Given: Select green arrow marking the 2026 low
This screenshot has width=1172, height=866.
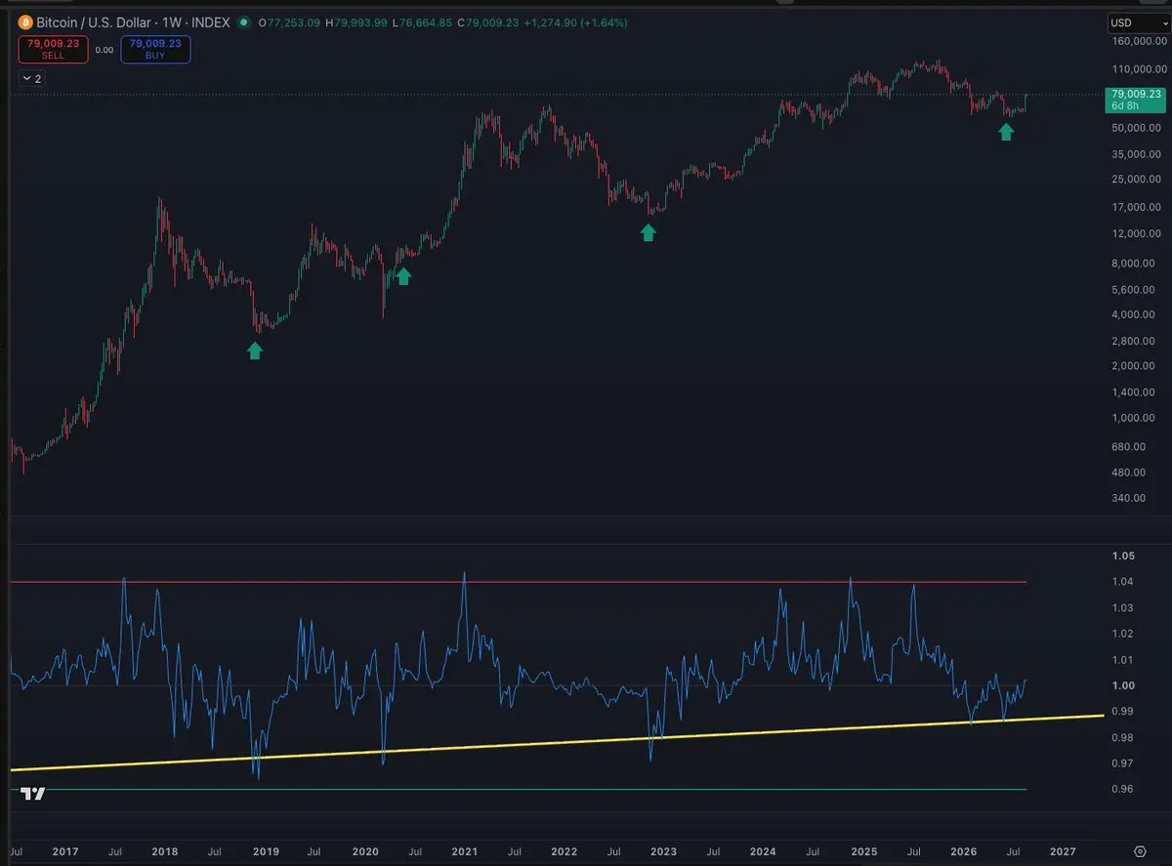Looking at the screenshot, I should tap(1006, 132).
